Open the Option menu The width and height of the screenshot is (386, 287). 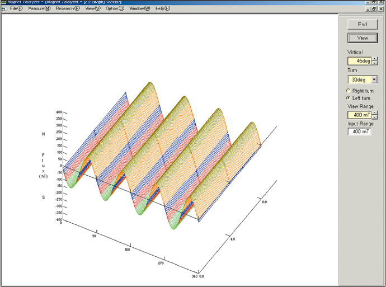[x=115, y=8]
